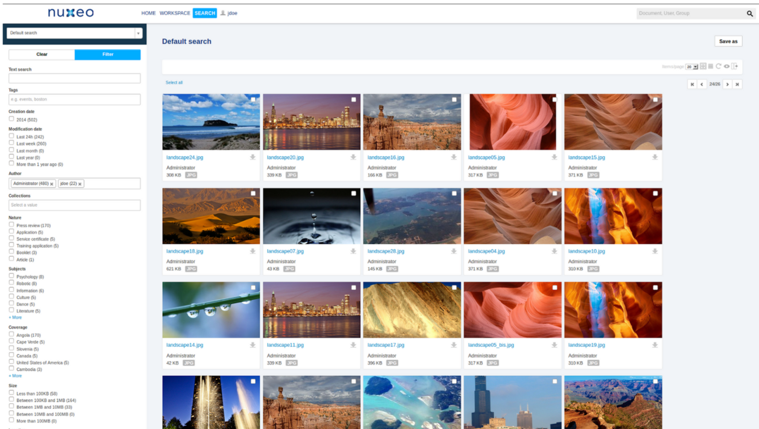This screenshot has width=759, height=429.
Task: Open the Default search dropdown
Action: point(74,33)
